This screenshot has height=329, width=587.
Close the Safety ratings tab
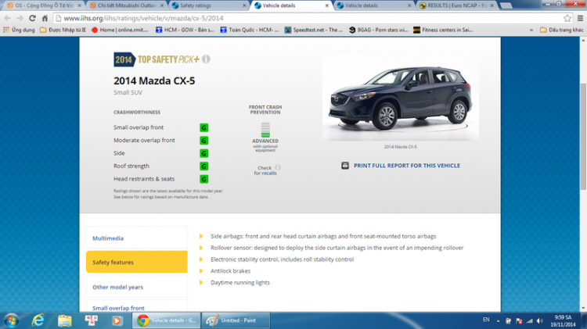point(244,5)
